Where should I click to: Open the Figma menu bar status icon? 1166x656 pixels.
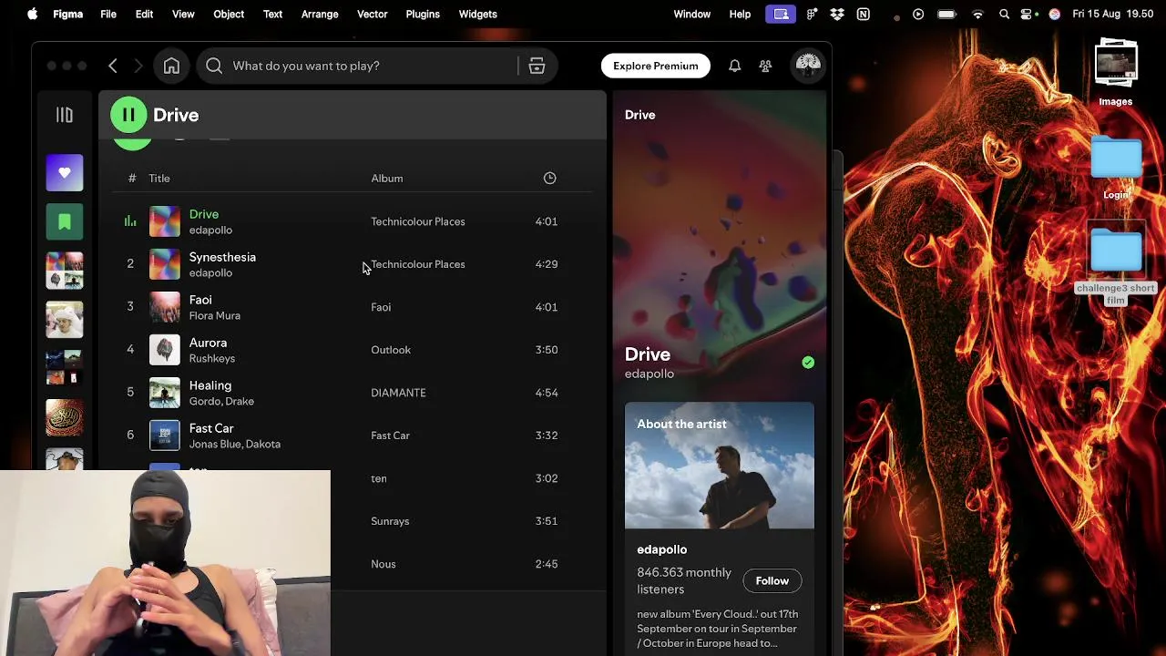pos(812,14)
